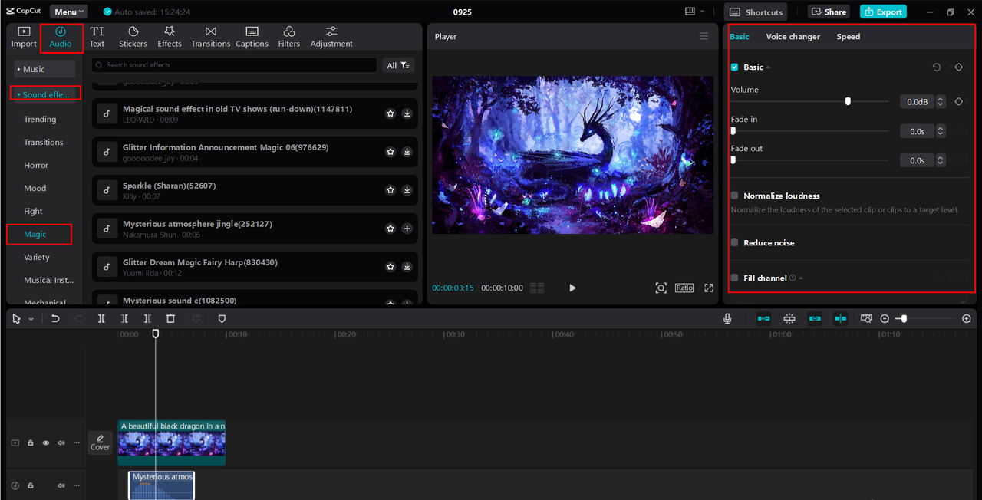Click the Volume value stepper arrows
The height and width of the screenshot is (500, 982).
point(941,101)
